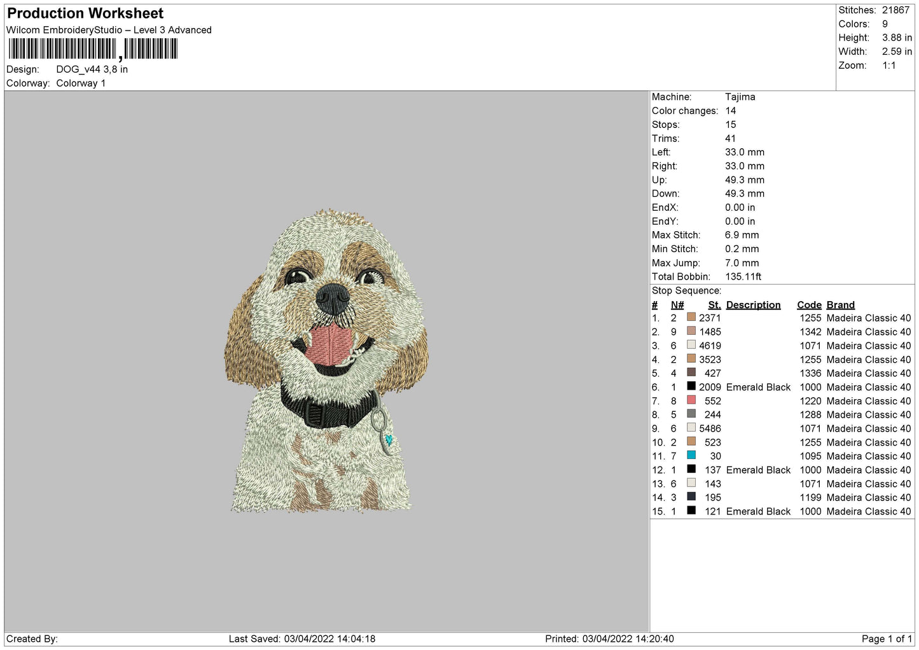
Task: Click design name 'DOG_v44 3,8 in'
Action: [92, 69]
